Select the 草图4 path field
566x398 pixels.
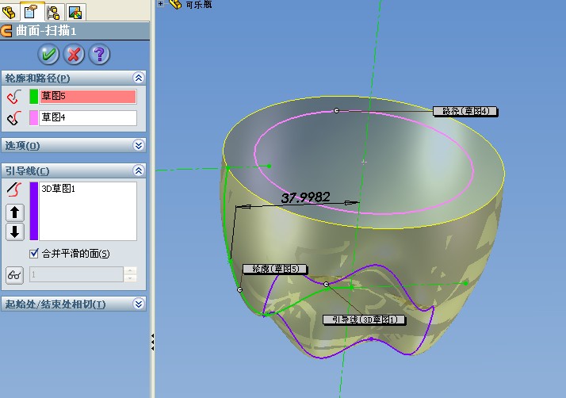click(88, 118)
